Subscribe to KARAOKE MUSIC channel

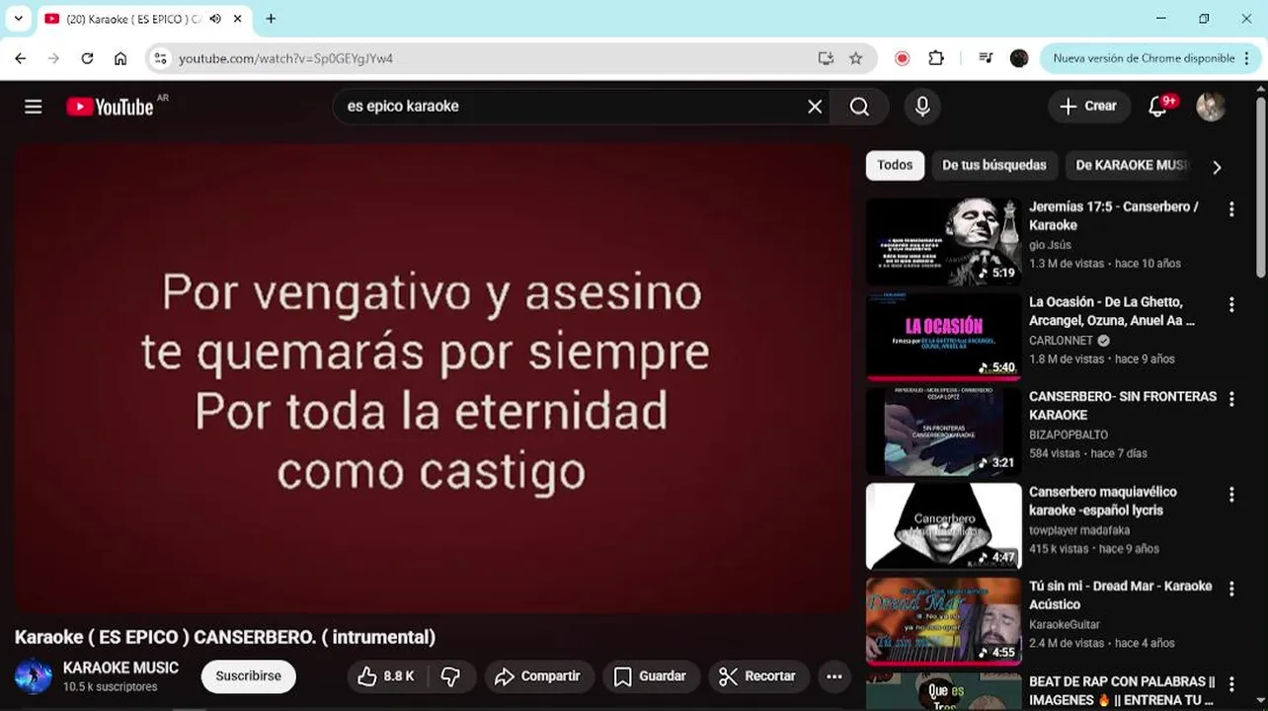(249, 676)
